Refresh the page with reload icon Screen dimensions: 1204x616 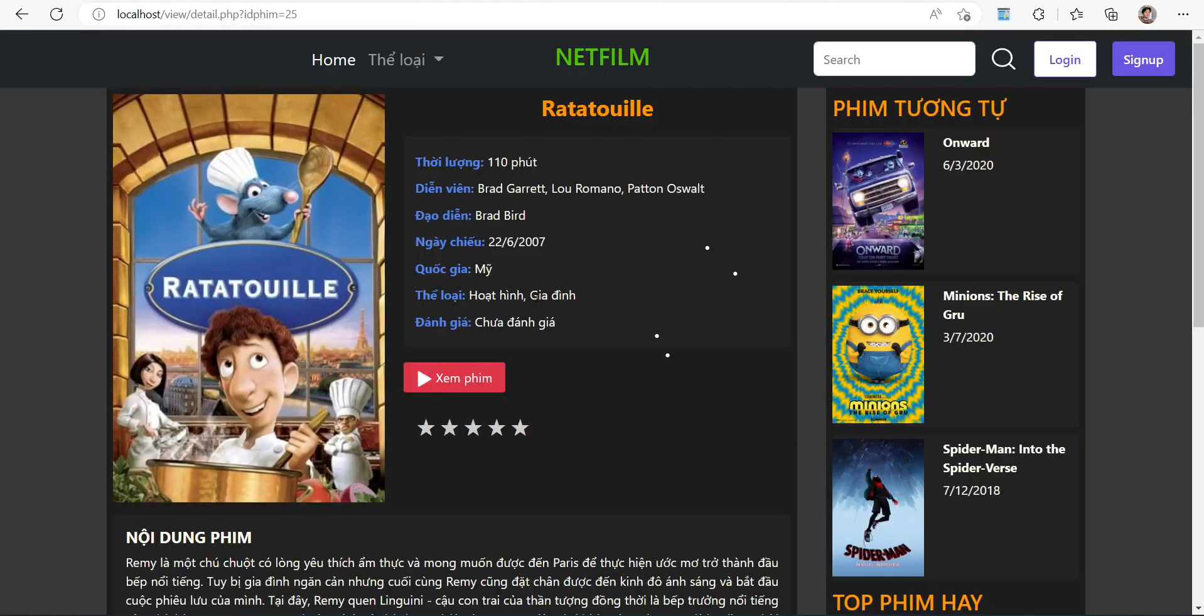click(56, 14)
